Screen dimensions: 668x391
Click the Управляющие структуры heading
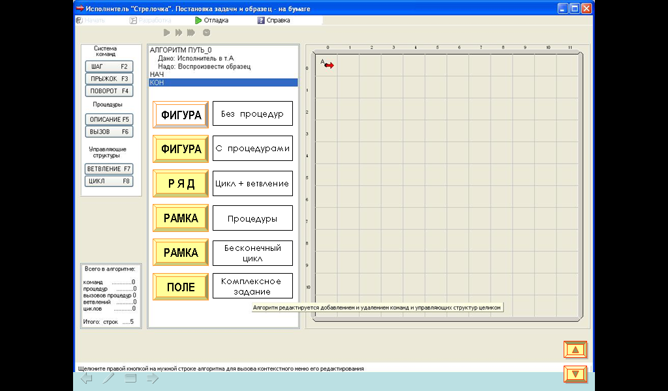pyautogui.click(x=108, y=152)
